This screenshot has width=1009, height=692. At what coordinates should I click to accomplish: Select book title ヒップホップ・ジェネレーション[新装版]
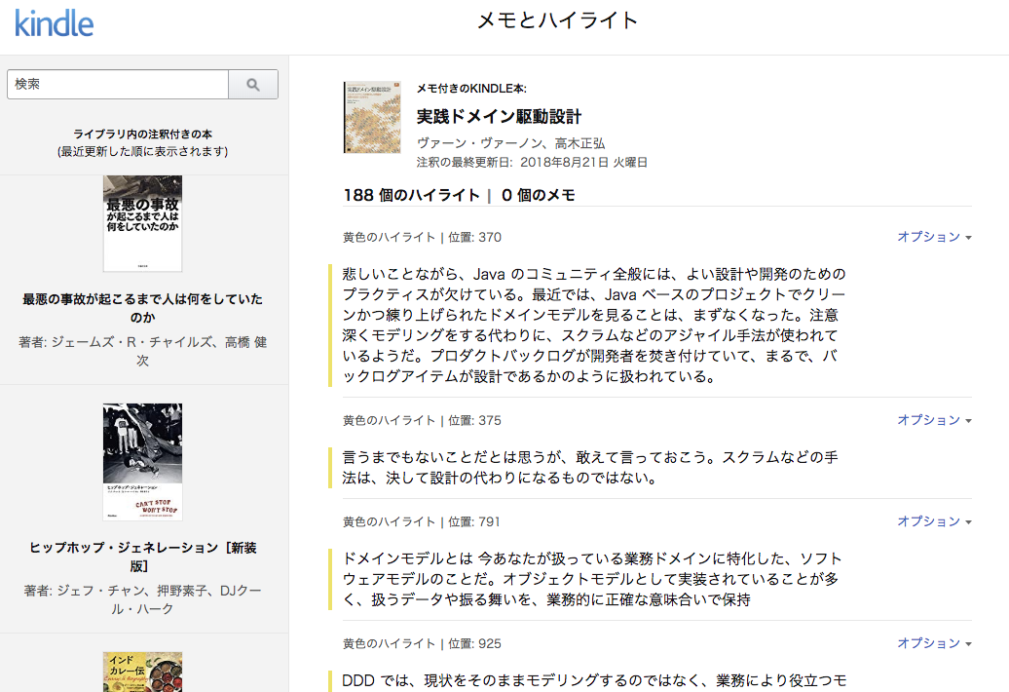click(143, 557)
